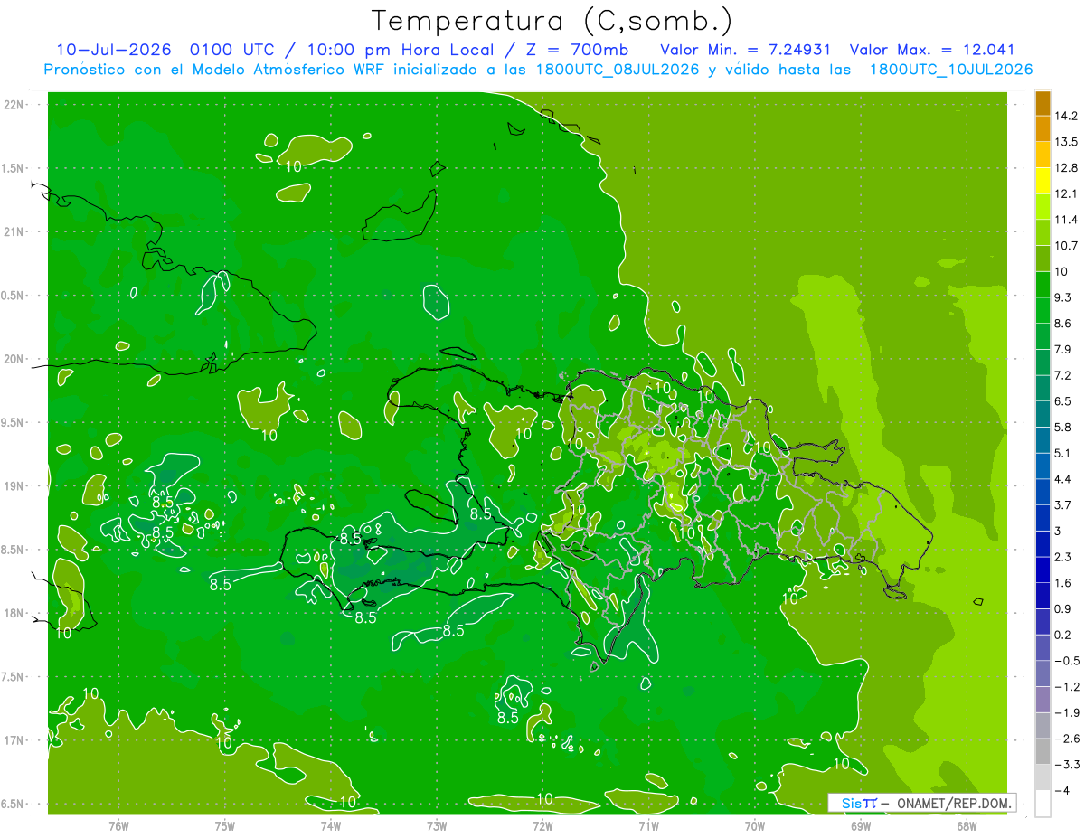Click the 14.2 value on the color scale

[x=1065, y=116]
